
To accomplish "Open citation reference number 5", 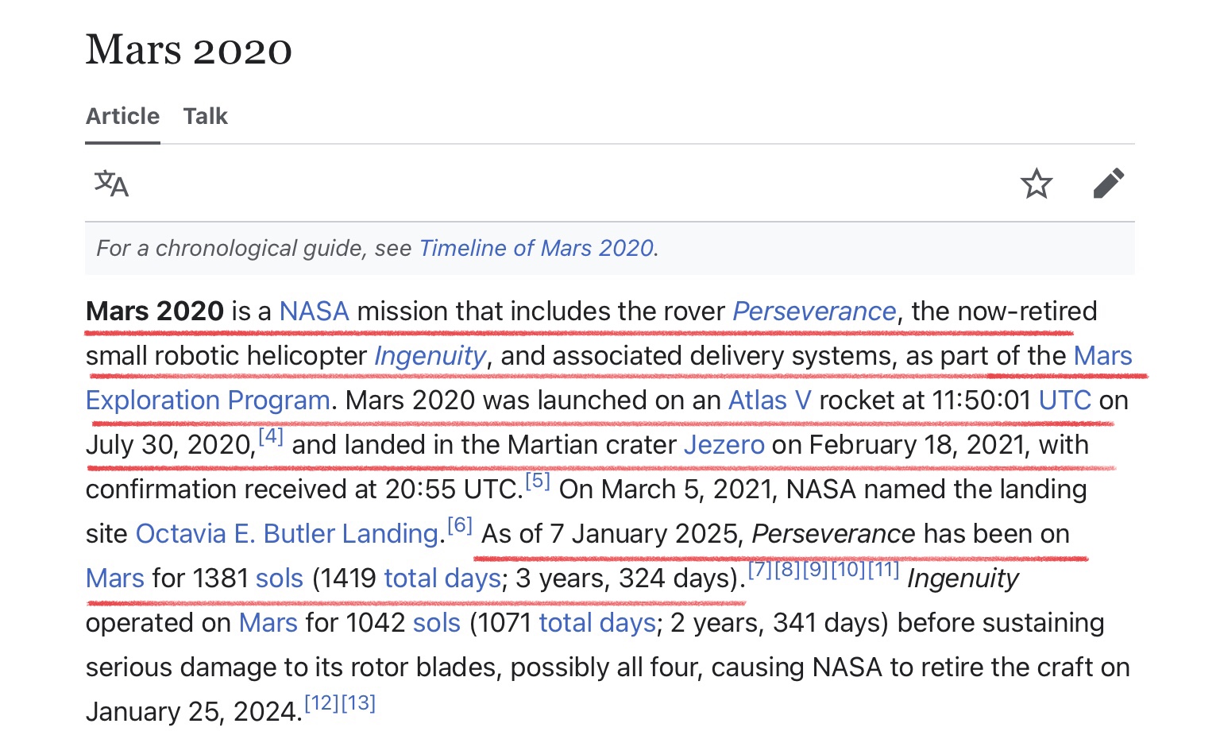I will coord(538,481).
